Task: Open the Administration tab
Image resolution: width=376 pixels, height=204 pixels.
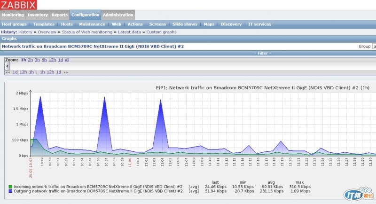Action: coord(118,15)
